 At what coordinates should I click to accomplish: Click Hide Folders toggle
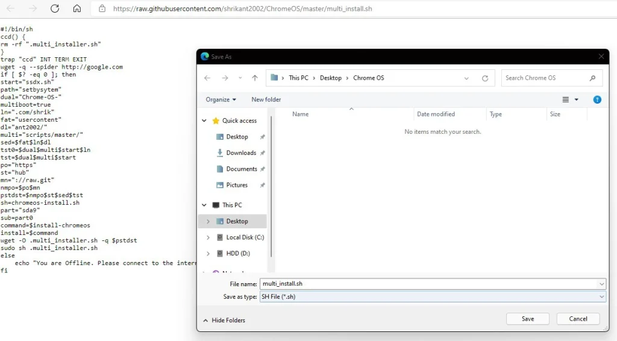(224, 321)
